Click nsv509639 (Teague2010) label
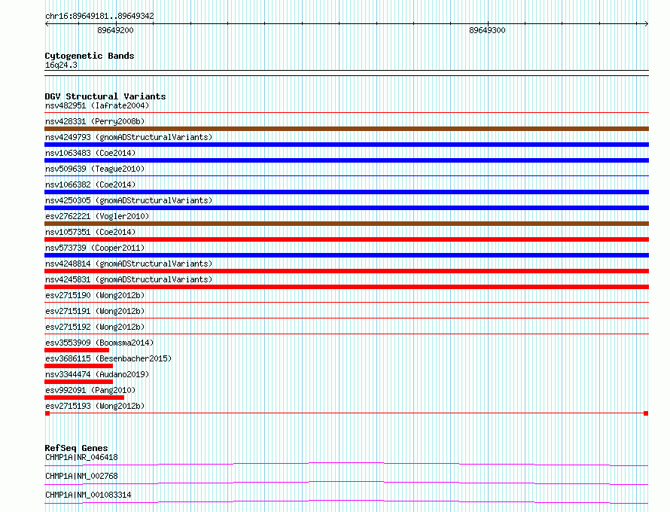The image size is (670, 512). coord(95,169)
